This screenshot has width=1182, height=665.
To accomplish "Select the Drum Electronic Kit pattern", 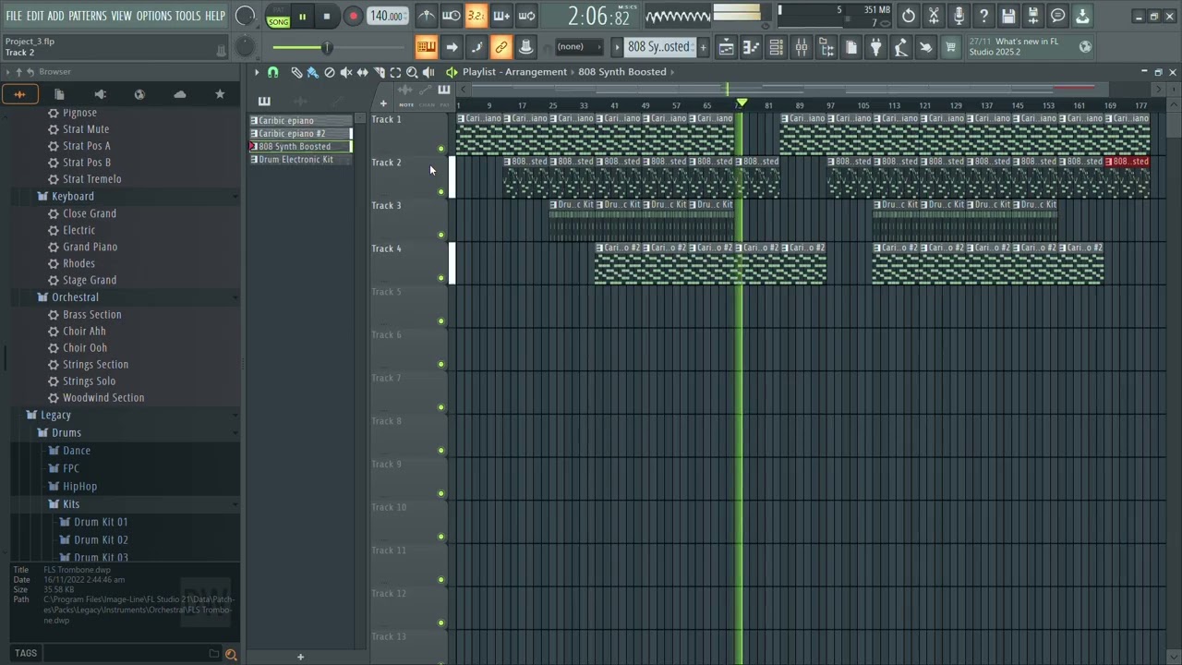I will (301, 160).
